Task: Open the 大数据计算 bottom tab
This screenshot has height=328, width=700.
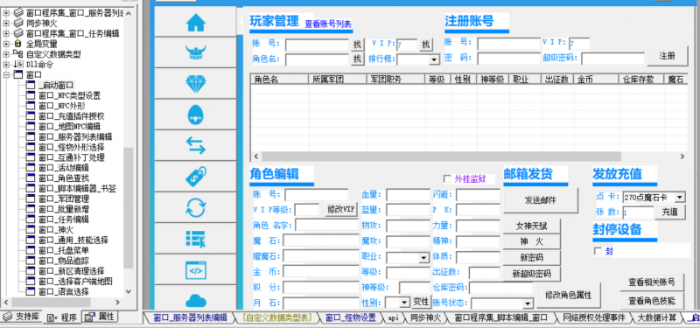Action: pyautogui.click(x=656, y=318)
